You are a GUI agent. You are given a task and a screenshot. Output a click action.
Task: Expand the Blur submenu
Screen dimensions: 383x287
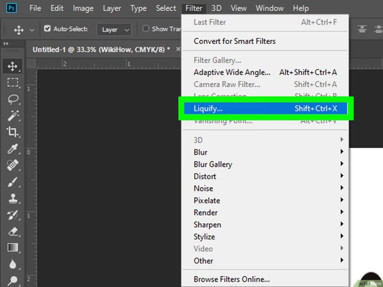(x=200, y=152)
